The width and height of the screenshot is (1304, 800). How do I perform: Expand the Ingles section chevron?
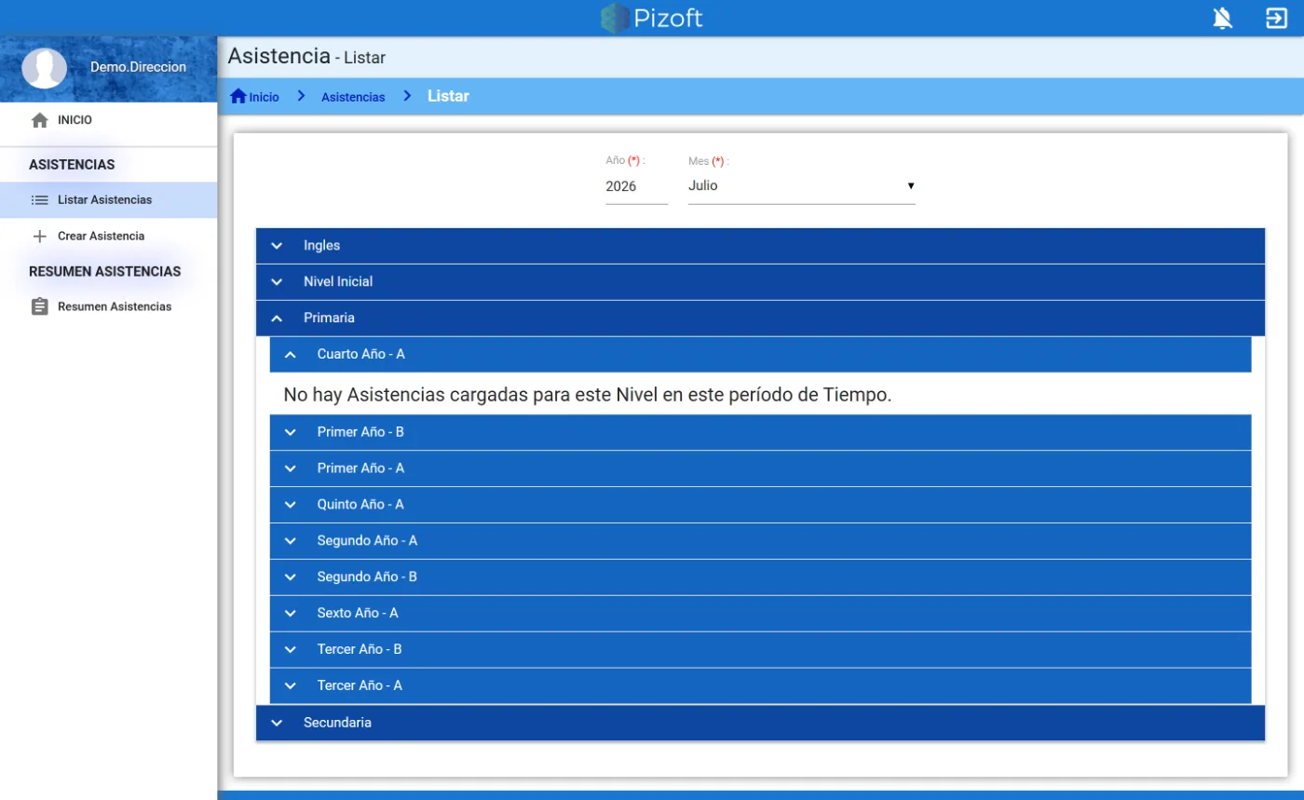(277, 246)
